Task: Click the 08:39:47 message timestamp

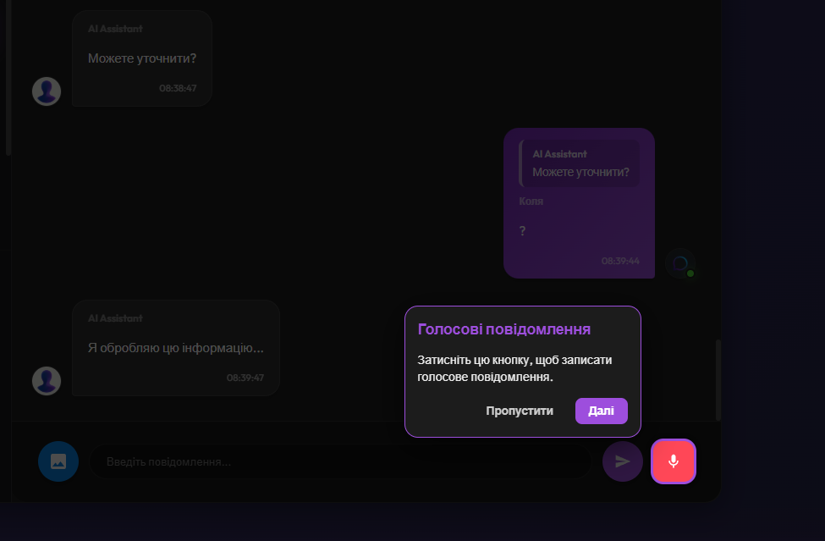Action: coord(245,378)
